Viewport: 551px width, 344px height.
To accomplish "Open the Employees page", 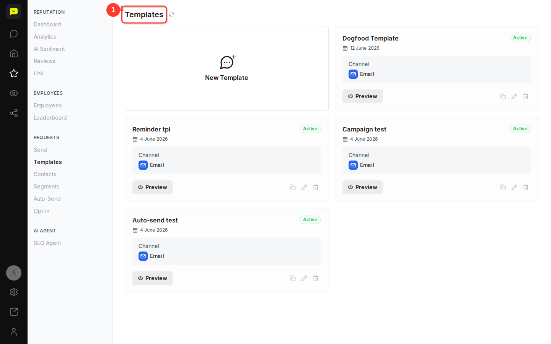I will point(48,105).
